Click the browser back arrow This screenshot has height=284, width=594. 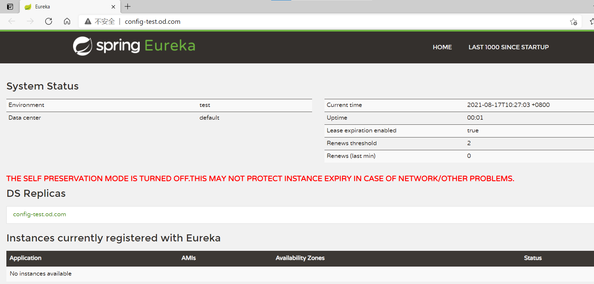(12, 21)
